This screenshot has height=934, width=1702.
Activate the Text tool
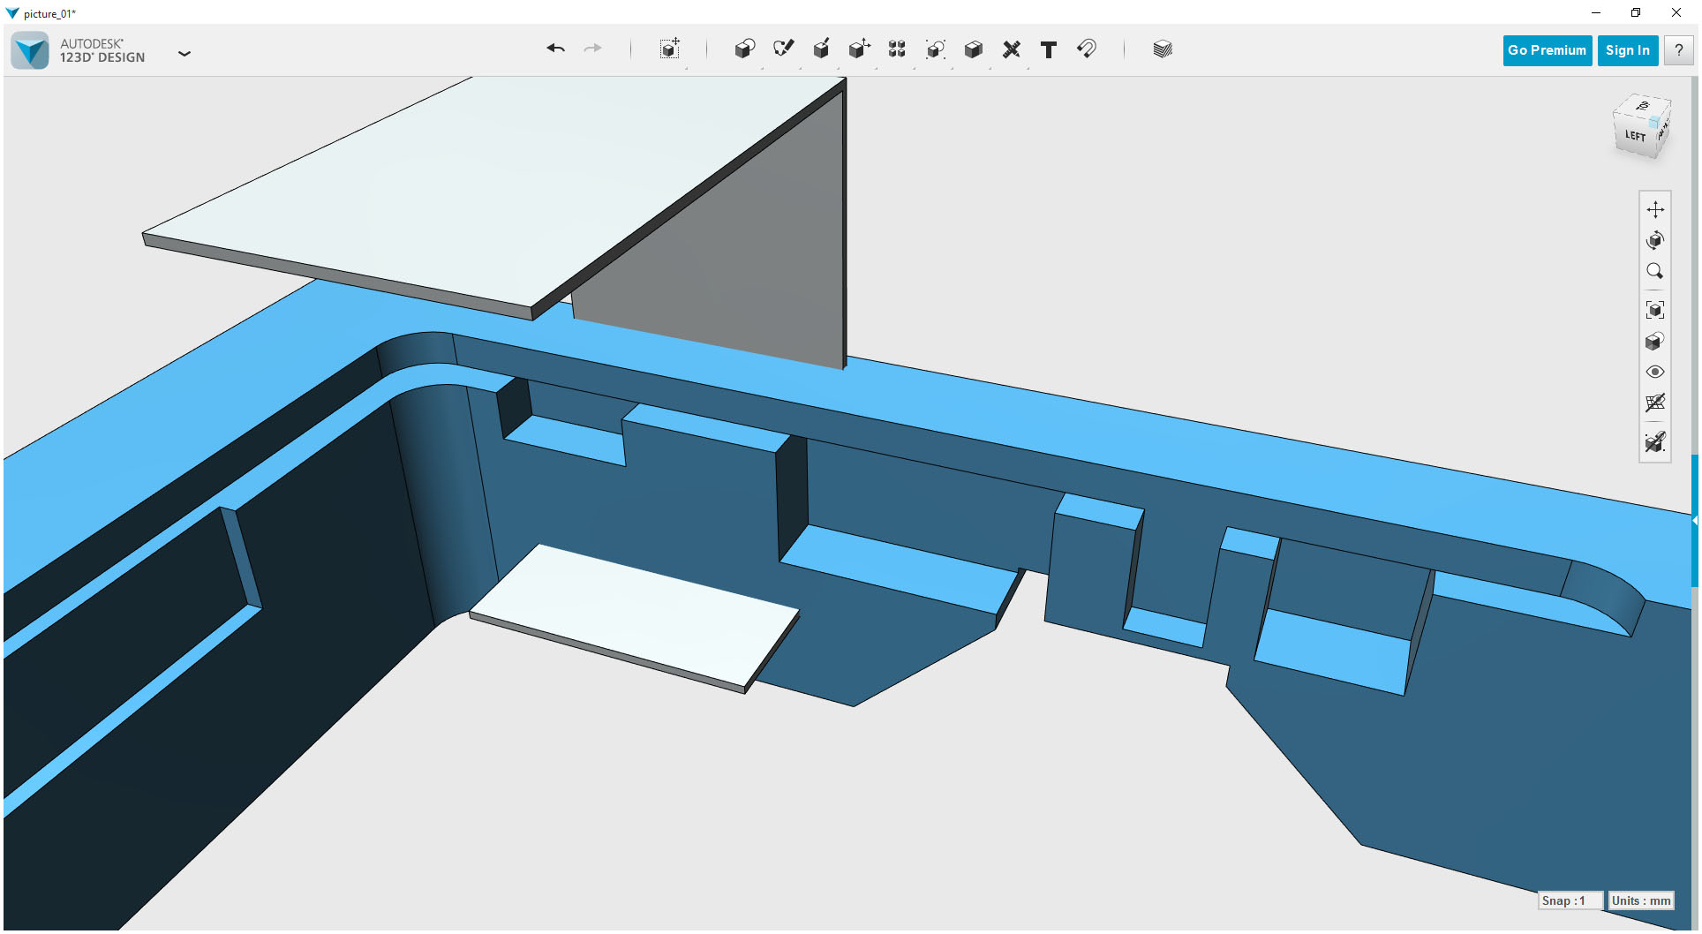pos(1049,49)
